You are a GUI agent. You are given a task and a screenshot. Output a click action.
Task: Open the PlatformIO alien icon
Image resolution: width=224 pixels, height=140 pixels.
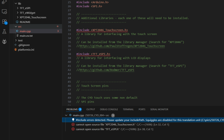pos(4,41)
